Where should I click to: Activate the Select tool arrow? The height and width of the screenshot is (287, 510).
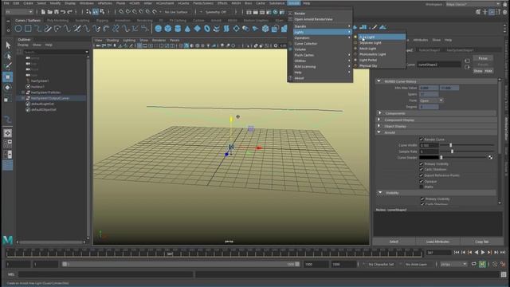click(x=8, y=45)
